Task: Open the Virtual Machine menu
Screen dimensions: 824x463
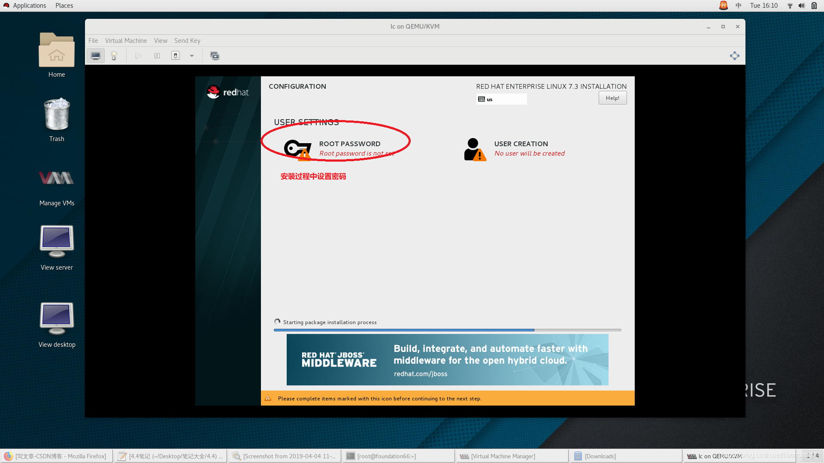Action: pyautogui.click(x=126, y=41)
